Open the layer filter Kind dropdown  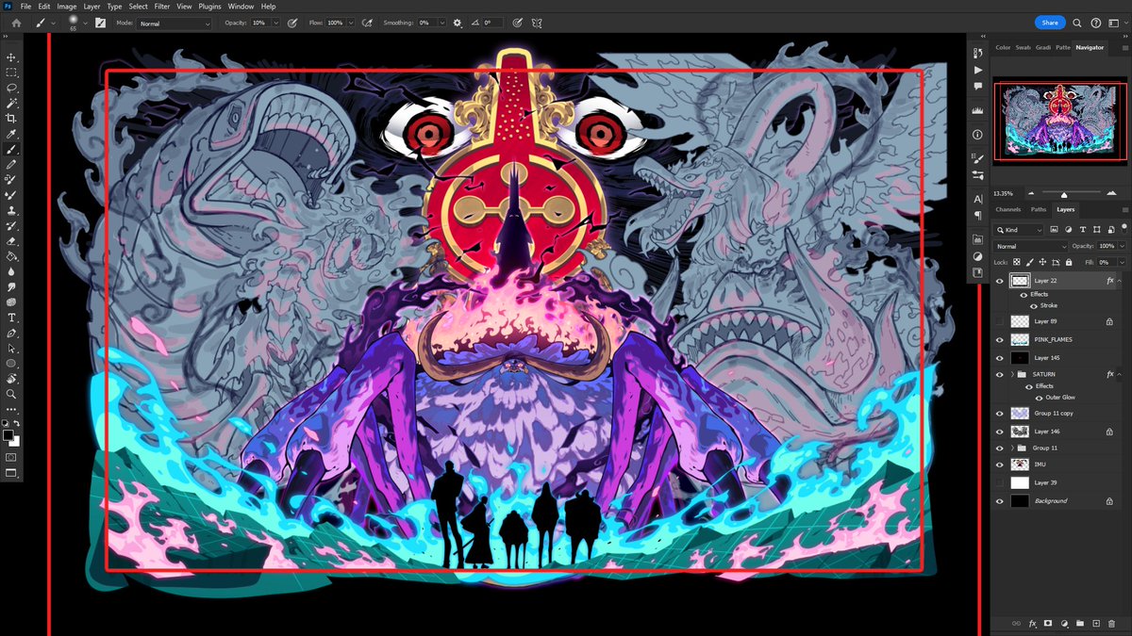[x=1020, y=230]
